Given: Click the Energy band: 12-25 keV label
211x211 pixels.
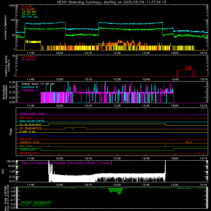Looking at the screenshot, I should pos(38,84).
